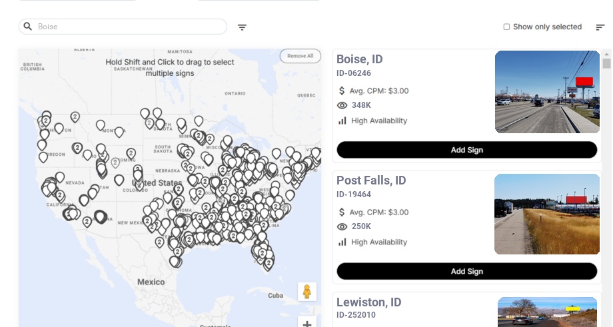Click the eye icon next to 250K
Viewport: 613px width, 327px height.
coord(342,226)
